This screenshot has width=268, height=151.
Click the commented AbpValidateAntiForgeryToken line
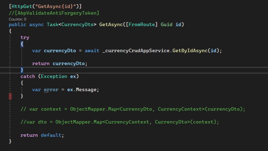click(x=54, y=13)
